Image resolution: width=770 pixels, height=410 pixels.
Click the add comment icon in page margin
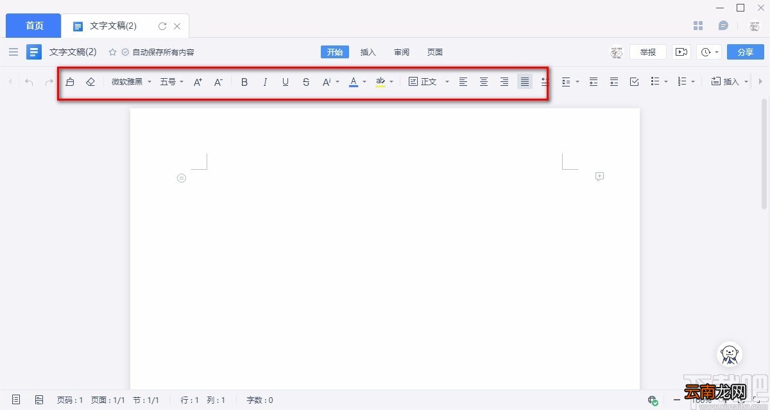600,176
